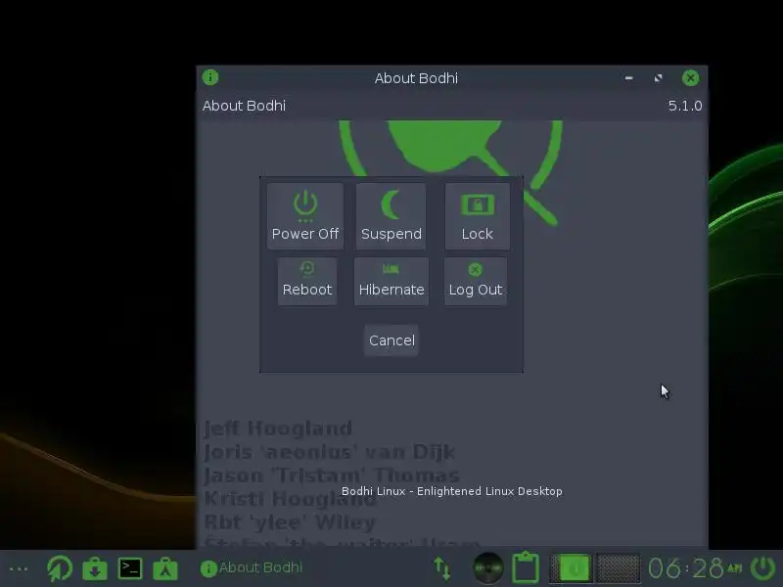783x587 pixels.
Task: Cancel the power dialog
Action: 392,340
